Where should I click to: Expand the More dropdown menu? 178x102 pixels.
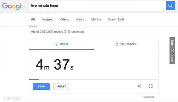(x=96, y=19)
